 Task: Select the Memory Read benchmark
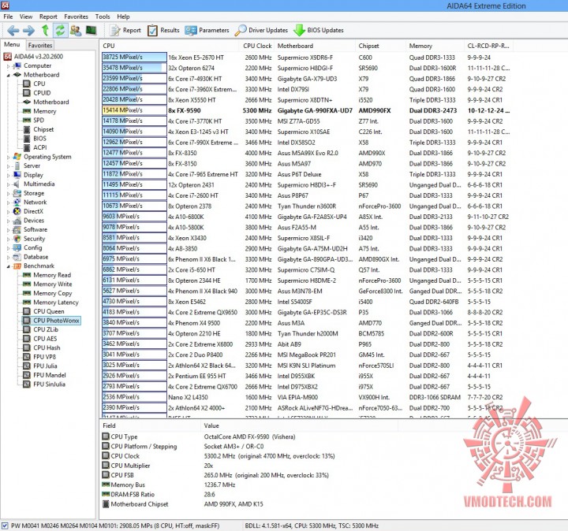coord(47,275)
